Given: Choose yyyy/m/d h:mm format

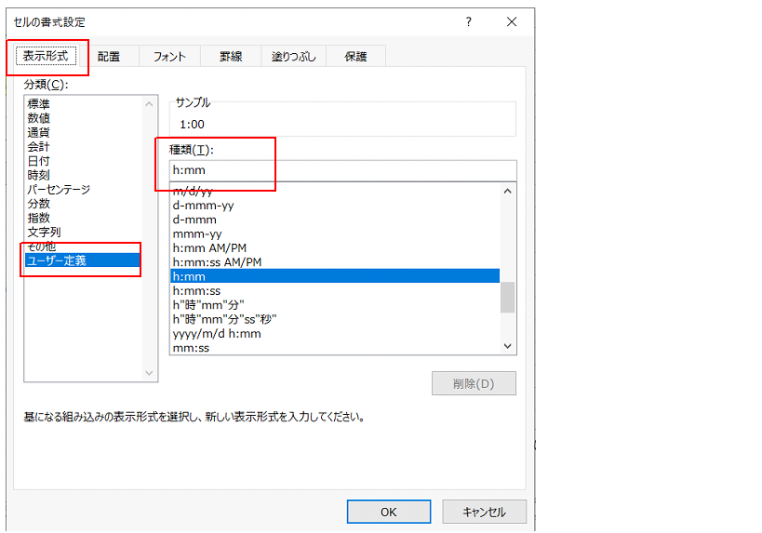Looking at the screenshot, I should (x=217, y=333).
